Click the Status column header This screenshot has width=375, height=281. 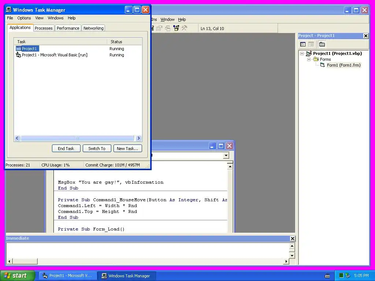click(125, 42)
